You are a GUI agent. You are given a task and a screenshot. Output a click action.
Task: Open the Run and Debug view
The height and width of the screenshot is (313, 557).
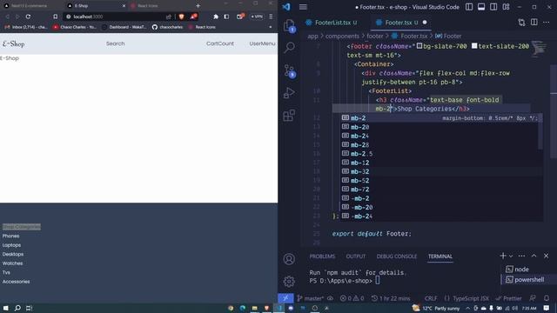pos(289,93)
